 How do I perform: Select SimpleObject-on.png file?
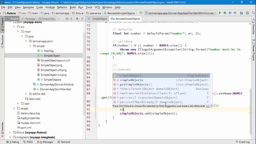[53, 75]
